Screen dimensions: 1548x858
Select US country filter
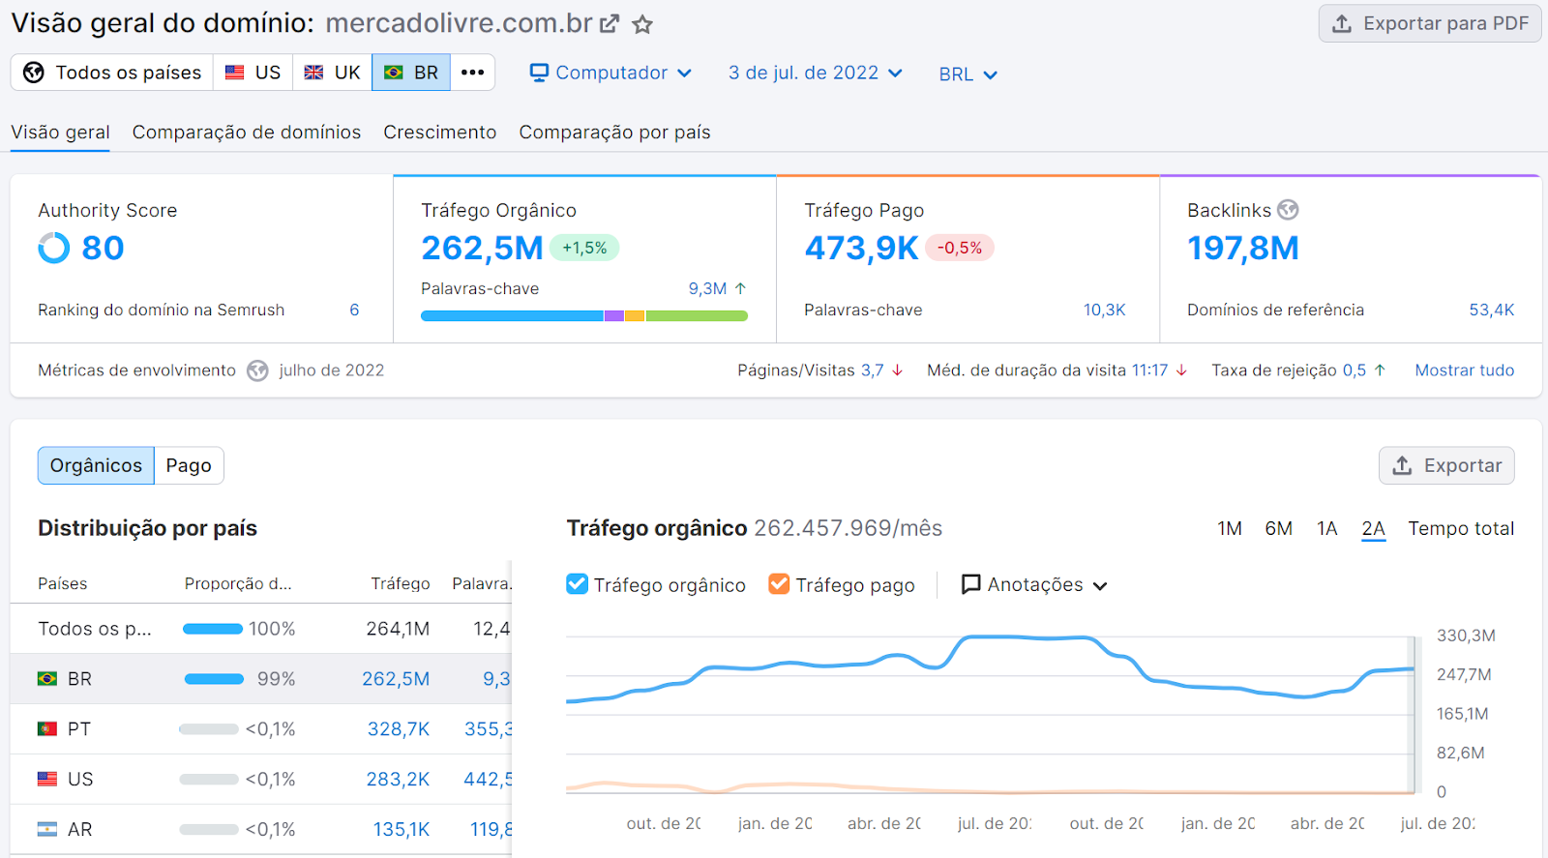pyautogui.click(x=253, y=73)
